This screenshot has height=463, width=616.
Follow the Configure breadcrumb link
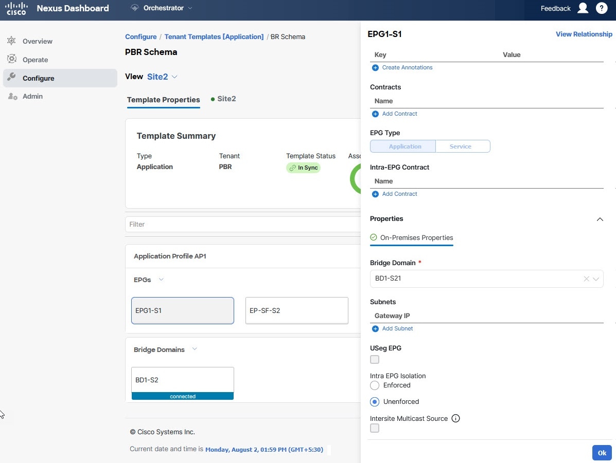point(140,36)
